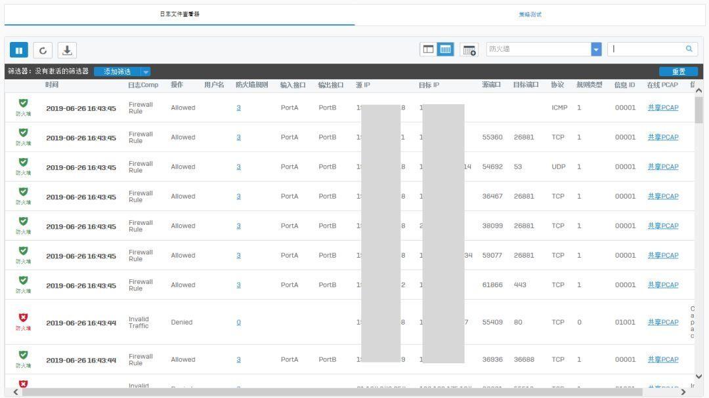Click the vertical scrollbar up arrow
709x398 pixels.
(x=698, y=90)
